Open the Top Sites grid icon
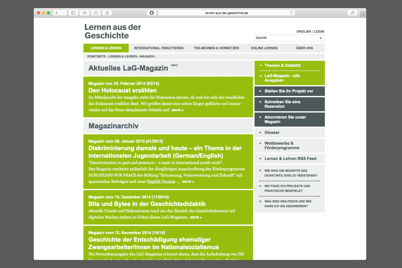Image resolution: width=402 pixels, height=268 pixels. (85, 13)
